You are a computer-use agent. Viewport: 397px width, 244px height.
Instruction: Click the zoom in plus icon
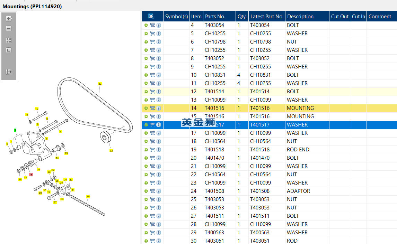pyautogui.click(x=9, y=19)
